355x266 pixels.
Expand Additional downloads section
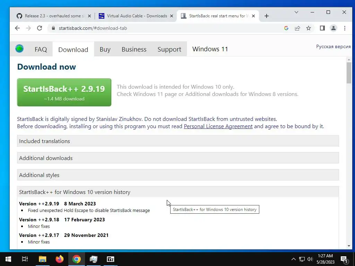tap(178, 158)
